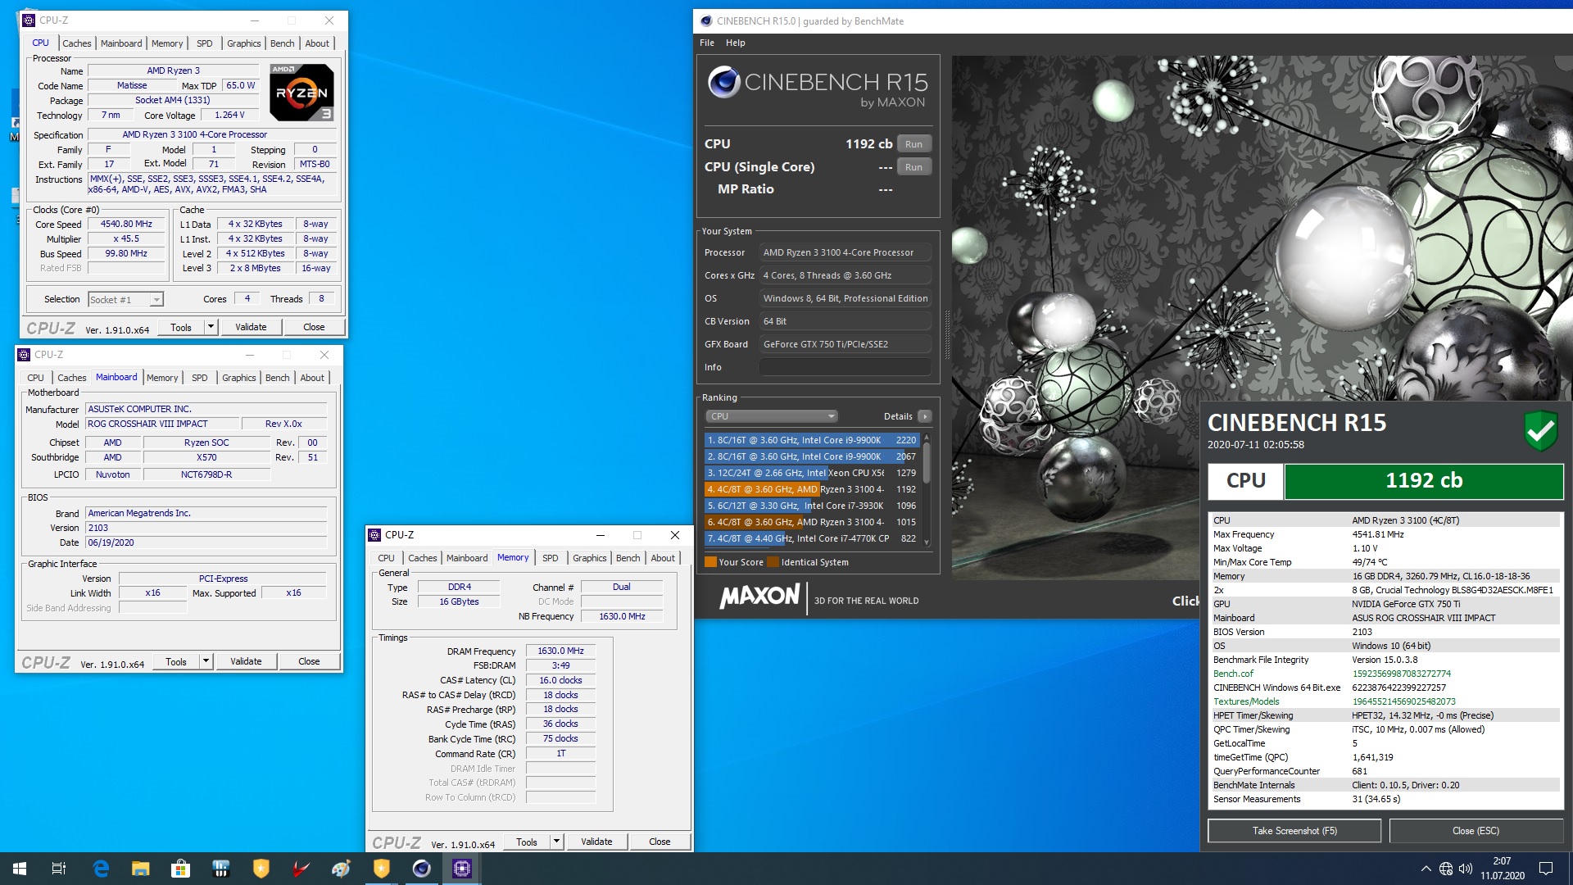Click the title bar icon of the Memory CPU-Z window

click(375, 535)
